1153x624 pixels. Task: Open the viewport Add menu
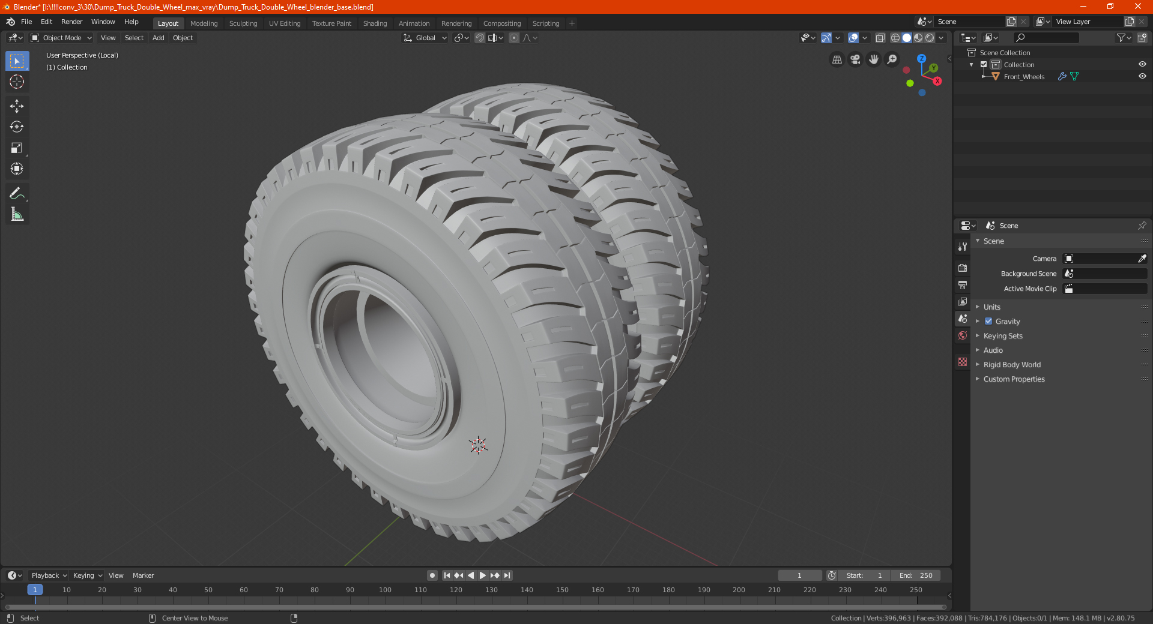(158, 38)
